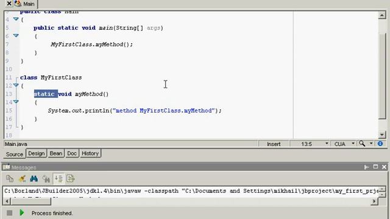The height and width of the screenshot is (219, 390).
Task: Click the Messages horizontal scrollbar thumb
Action: pos(31,201)
